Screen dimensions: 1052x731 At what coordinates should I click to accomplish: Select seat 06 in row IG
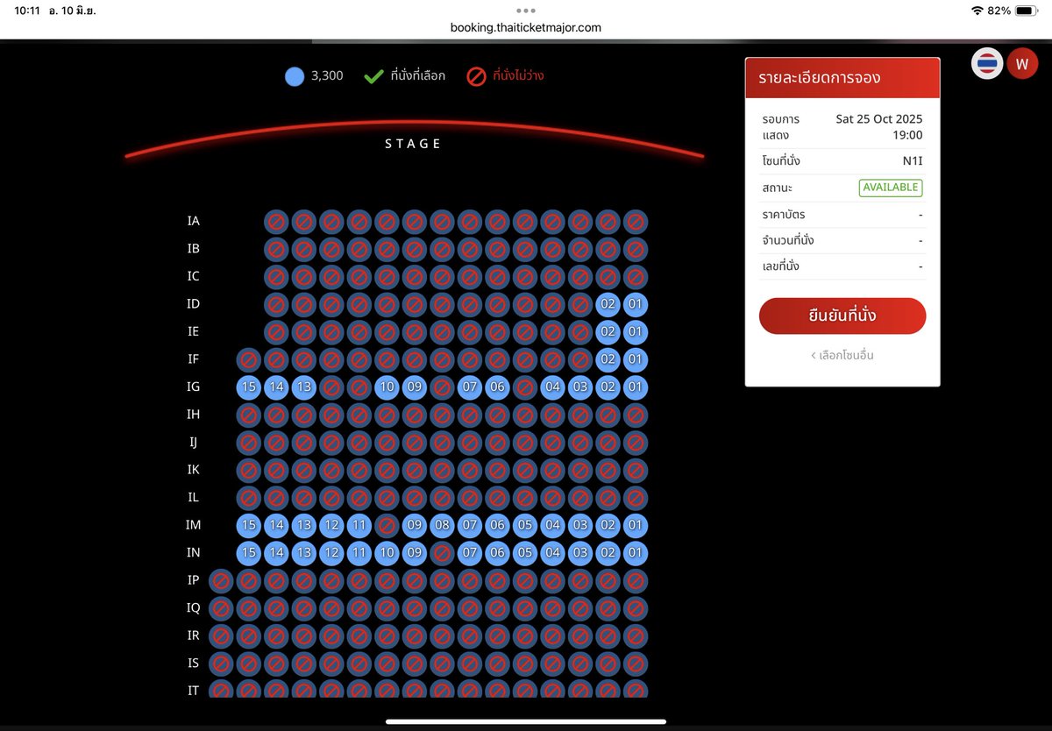click(x=497, y=387)
